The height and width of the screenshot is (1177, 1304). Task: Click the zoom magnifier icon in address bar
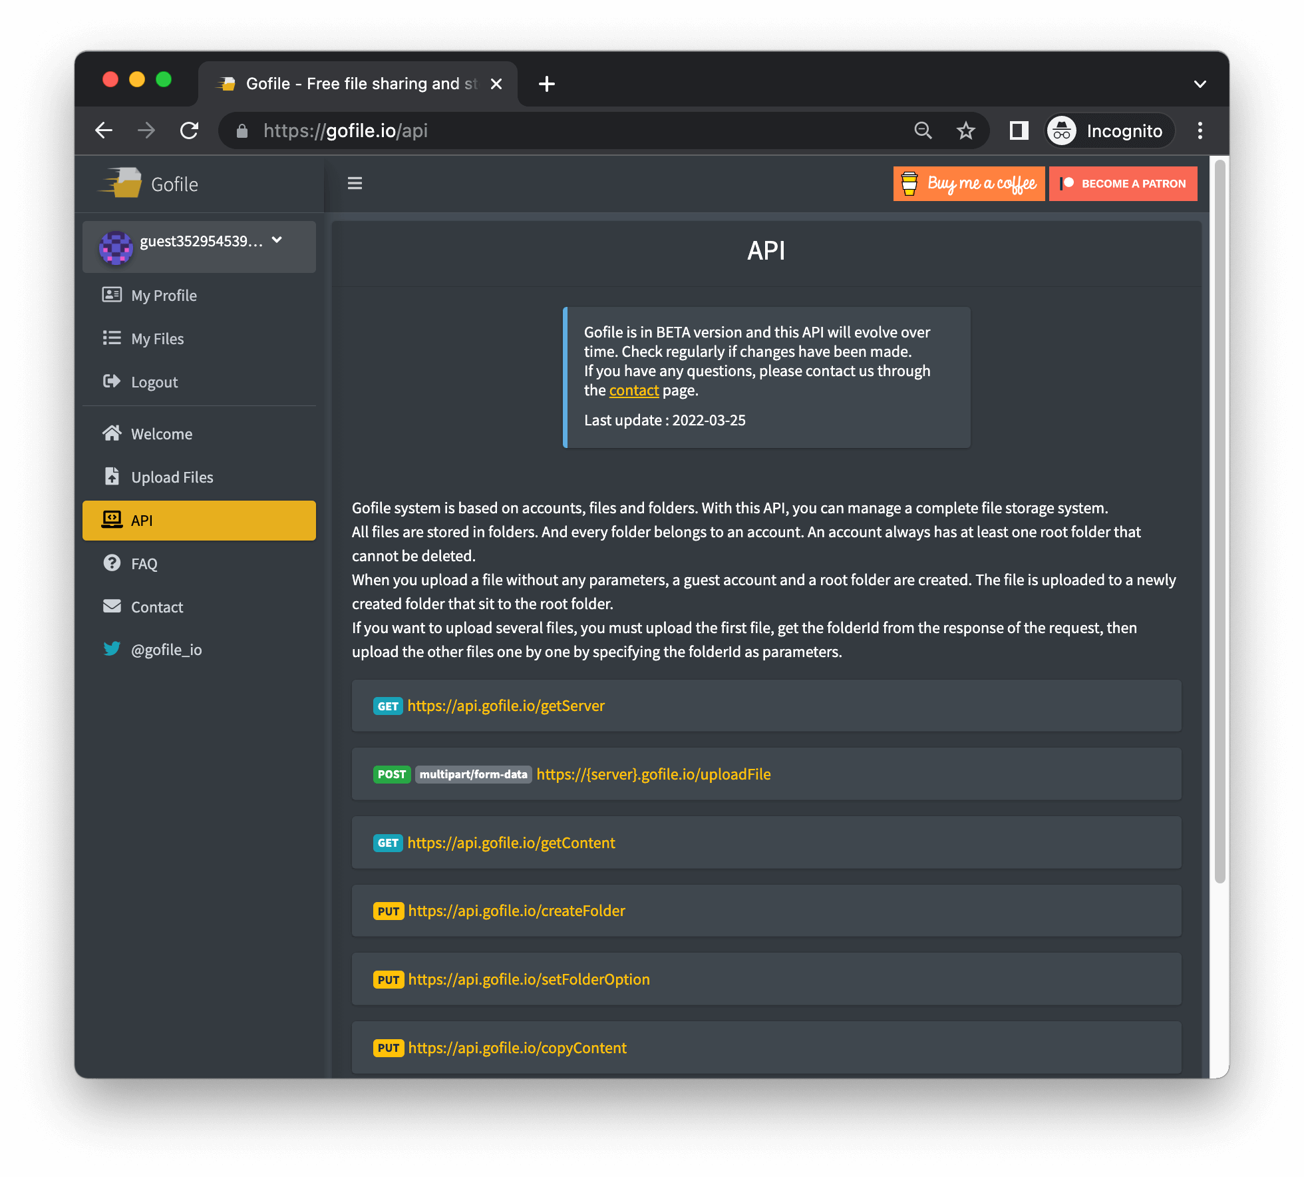coord(923,130)
